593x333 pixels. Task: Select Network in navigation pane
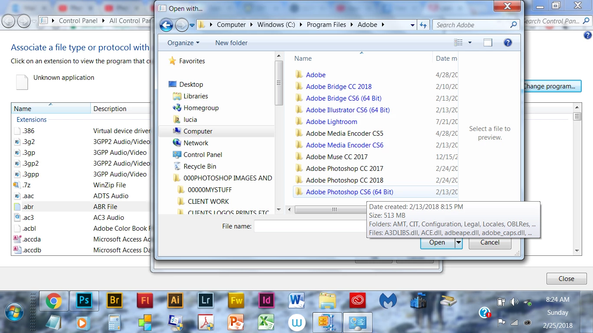(x=196, y=143)
